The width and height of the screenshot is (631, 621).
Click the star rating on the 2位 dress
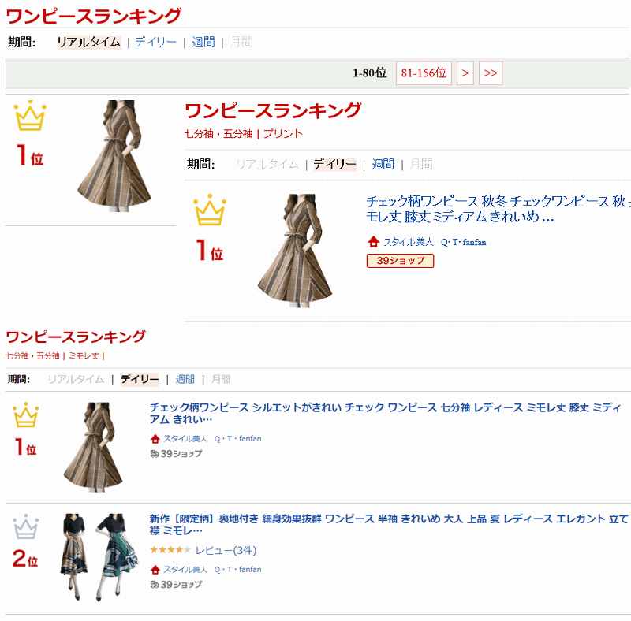[170, 549]
